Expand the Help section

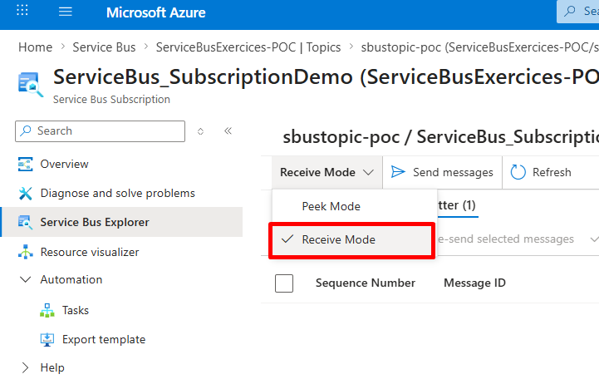coord(25,367)
